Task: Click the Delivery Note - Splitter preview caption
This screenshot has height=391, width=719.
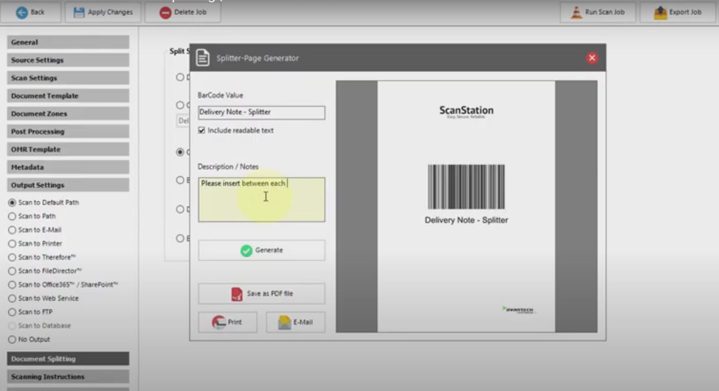Action: [466, 220]
